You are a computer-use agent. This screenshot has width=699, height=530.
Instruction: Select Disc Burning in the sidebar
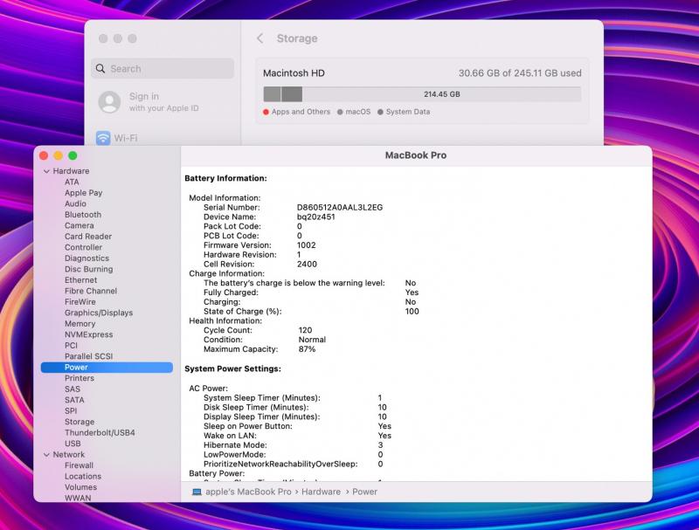[x=89, y=269]
